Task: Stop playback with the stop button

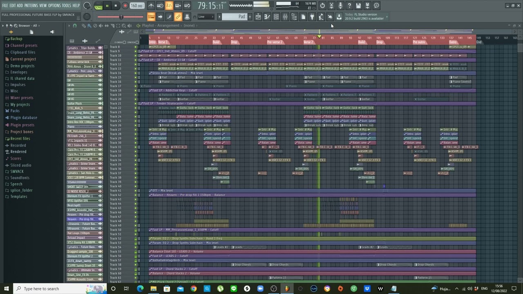Action: [x=116, y=6]
